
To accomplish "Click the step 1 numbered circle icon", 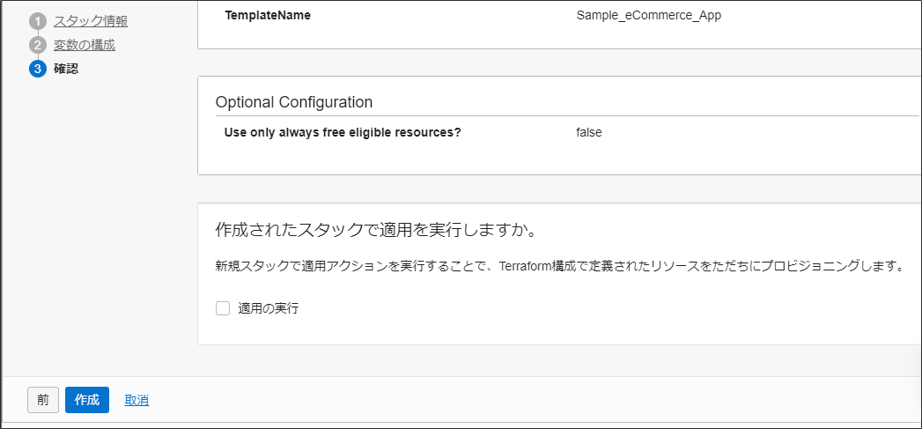I will 38,21.
